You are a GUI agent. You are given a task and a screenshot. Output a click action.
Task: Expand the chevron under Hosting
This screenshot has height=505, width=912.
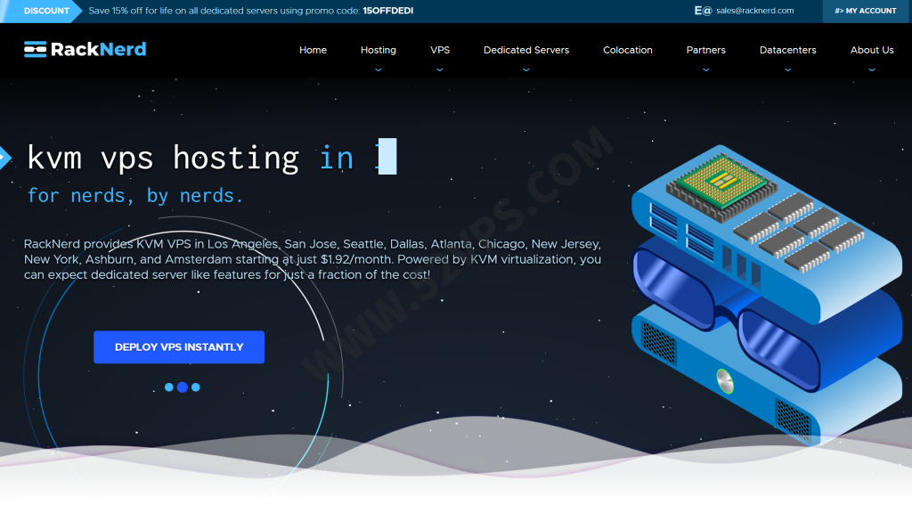pos(378,69)
